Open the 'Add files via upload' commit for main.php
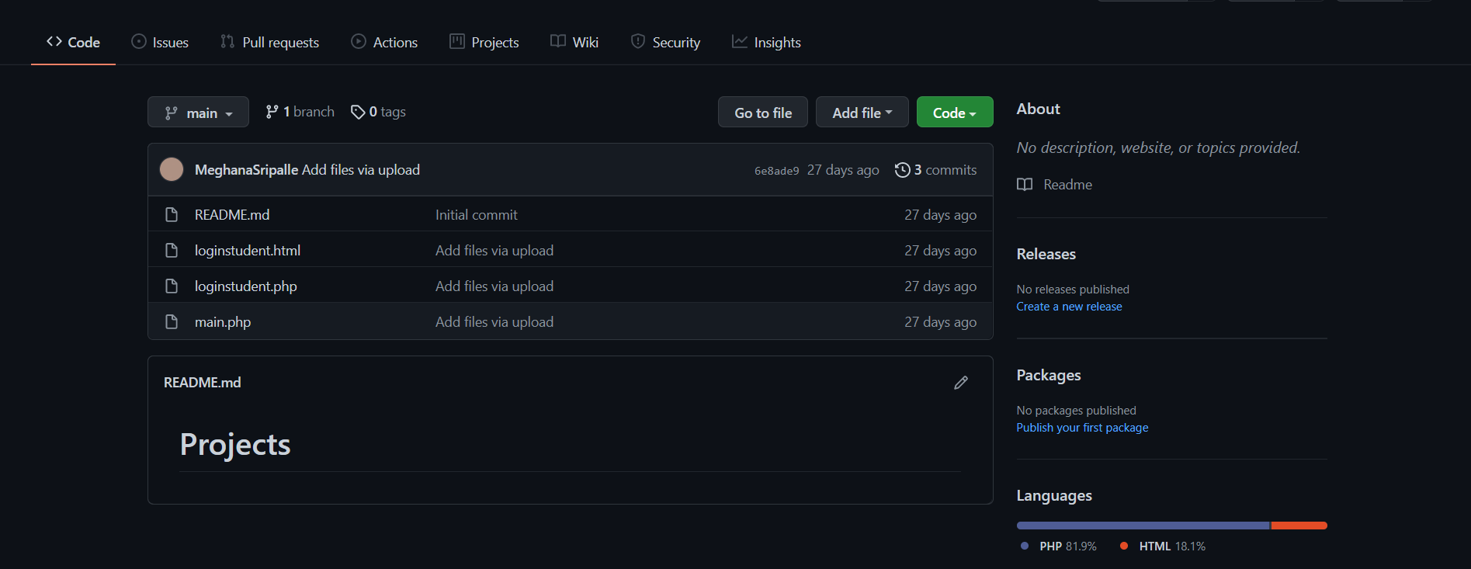The width and height of the screenshot is (1471, 569). pyautogui.click(x=494, y=321)
